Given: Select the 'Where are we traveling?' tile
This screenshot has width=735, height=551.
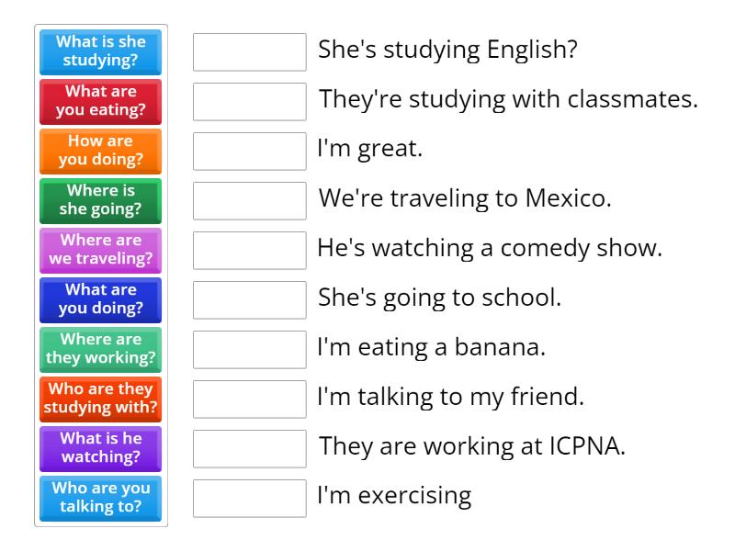Looking at the screenshot, I should (101, 251).
